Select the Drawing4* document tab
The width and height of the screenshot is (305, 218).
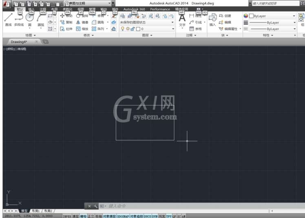coord(19,42)
